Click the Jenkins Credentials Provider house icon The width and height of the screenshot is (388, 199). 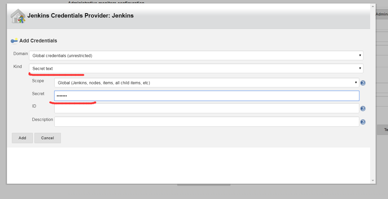(18, 16)
